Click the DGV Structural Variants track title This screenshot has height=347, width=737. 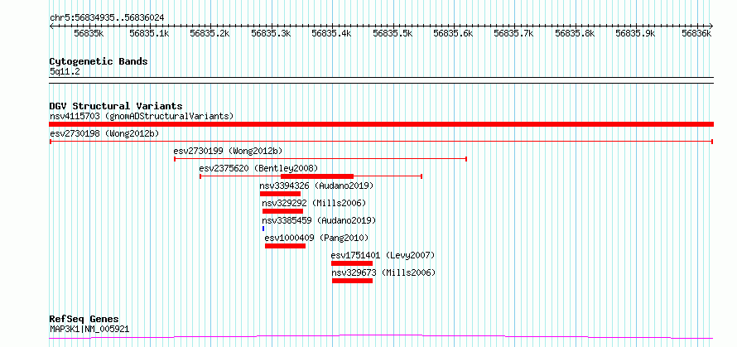pyautogui.click(x=116, y=106)
